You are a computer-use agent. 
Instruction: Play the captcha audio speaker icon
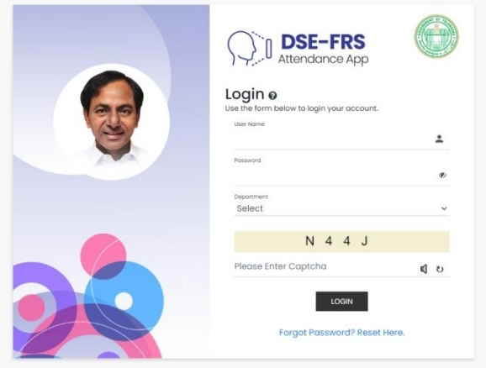tap(424, 269)
